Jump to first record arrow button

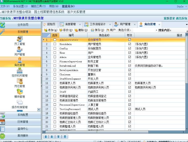click(x=46, y=136)
